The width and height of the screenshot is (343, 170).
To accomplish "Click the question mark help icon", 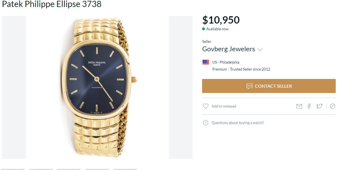I will pos(205,123).
